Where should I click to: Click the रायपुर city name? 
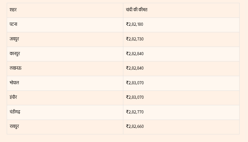pos(14,126)
